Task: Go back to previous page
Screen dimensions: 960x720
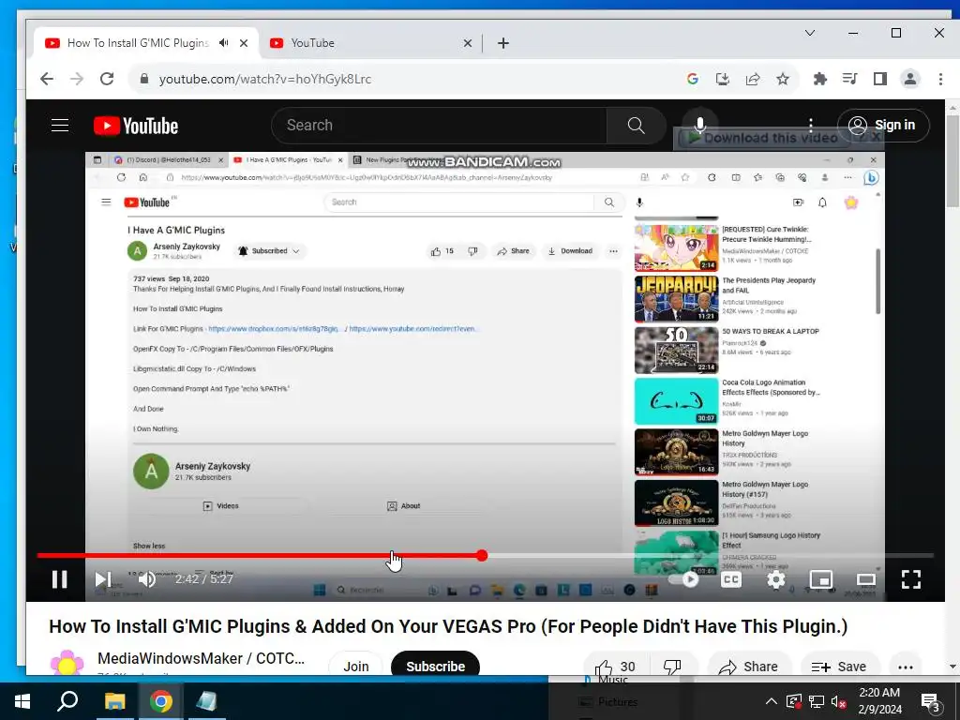Action: 47,79
